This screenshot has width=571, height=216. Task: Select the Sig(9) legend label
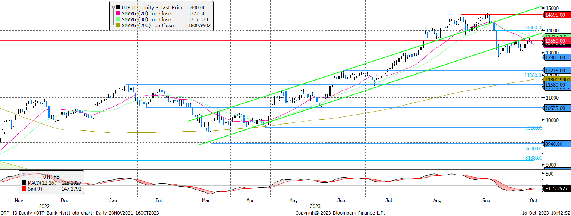pyautogui.click(x=36, y=189)
